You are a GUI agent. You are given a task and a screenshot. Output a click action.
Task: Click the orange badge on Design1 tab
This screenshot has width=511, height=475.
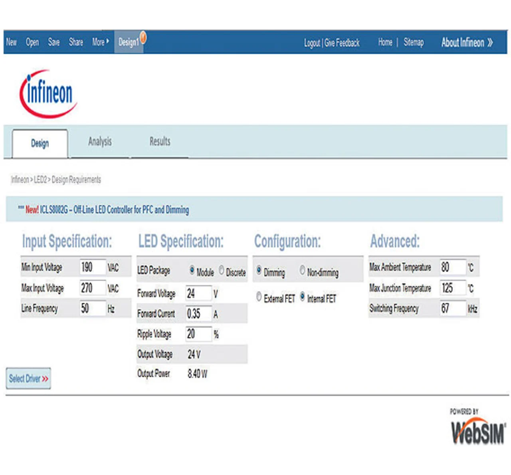click(x=143, y=37)
